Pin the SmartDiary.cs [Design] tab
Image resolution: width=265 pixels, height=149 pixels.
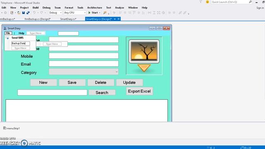pyautogui.click(x=115, y=19)
